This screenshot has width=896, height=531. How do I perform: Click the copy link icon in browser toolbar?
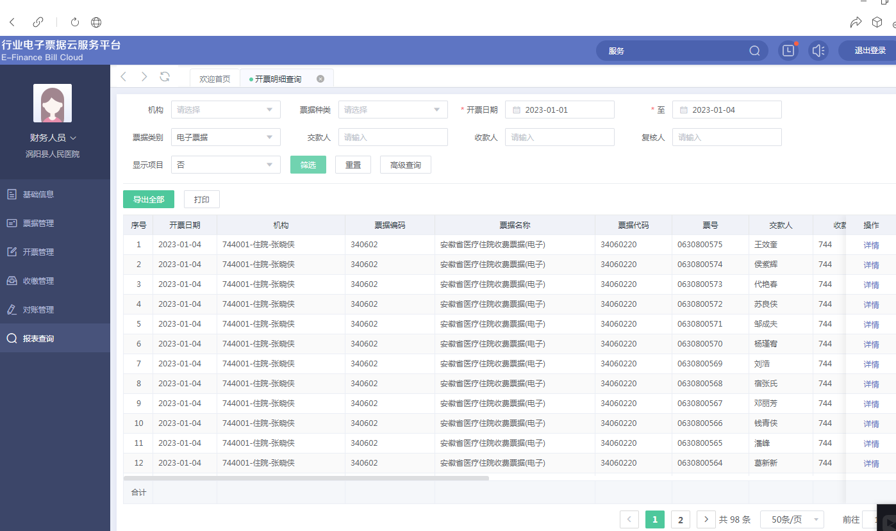38,22
